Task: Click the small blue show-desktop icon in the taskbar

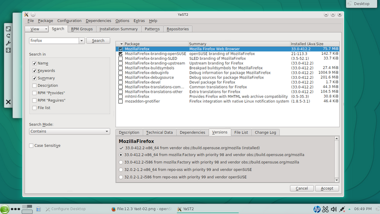Action: click(x=39, y=209)
